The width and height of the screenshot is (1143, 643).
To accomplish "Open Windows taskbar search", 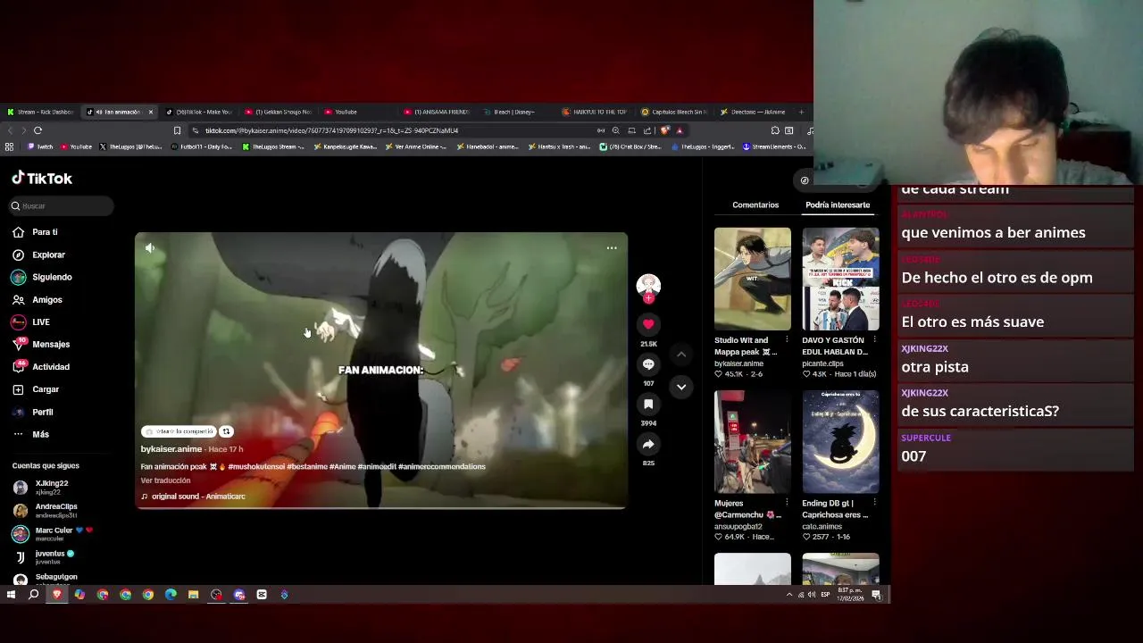I will point(34,595).
